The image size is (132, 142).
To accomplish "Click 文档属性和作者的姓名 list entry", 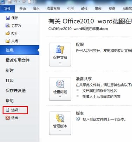I will [x=99, y=91].
